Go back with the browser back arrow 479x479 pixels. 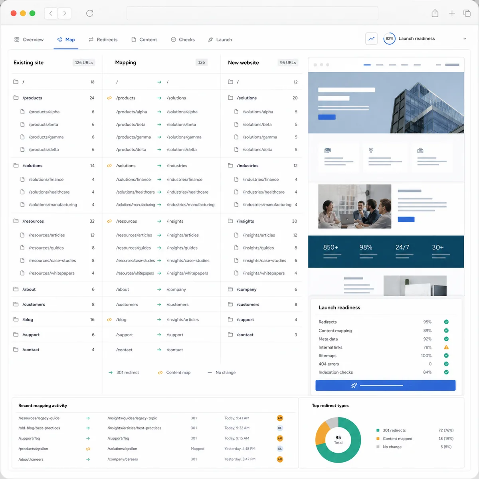click(51, 13)
